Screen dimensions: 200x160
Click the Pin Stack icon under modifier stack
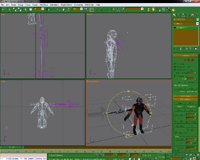tap(175, 49)
